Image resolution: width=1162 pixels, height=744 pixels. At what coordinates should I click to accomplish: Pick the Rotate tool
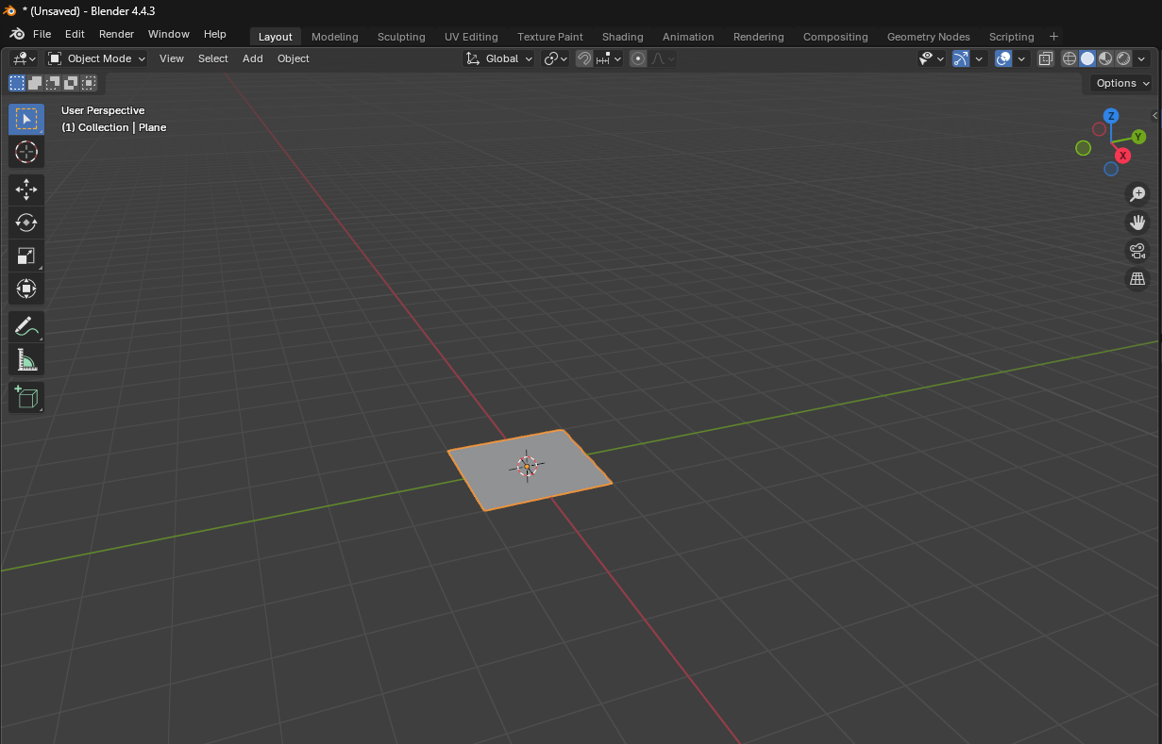coord(26,223)
